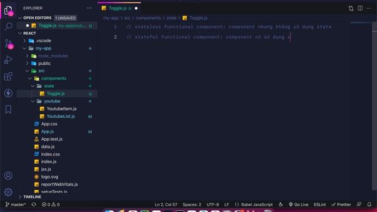Close unsaved Toggle.js in Open Editors

(x=28, y=25)
